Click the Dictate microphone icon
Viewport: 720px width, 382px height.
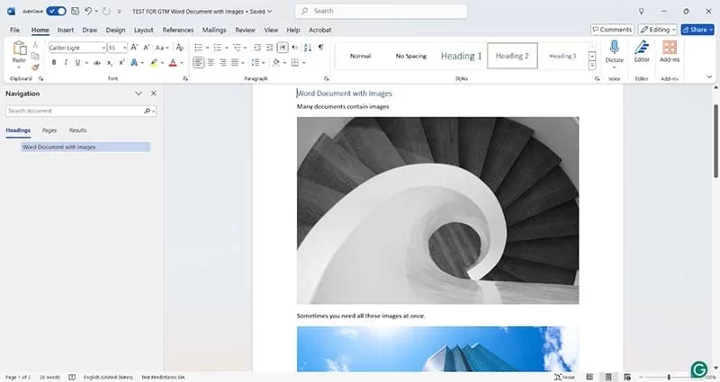click(x=614, y=49)
